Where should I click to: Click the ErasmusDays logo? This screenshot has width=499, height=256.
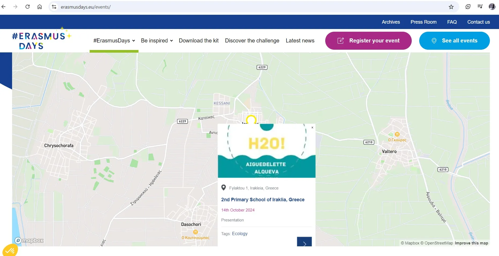click(x=42, y=40)
